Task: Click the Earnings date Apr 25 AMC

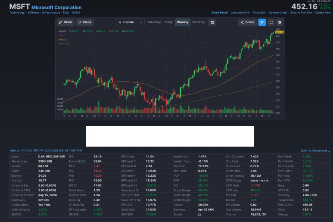Action: click(206, 209)
